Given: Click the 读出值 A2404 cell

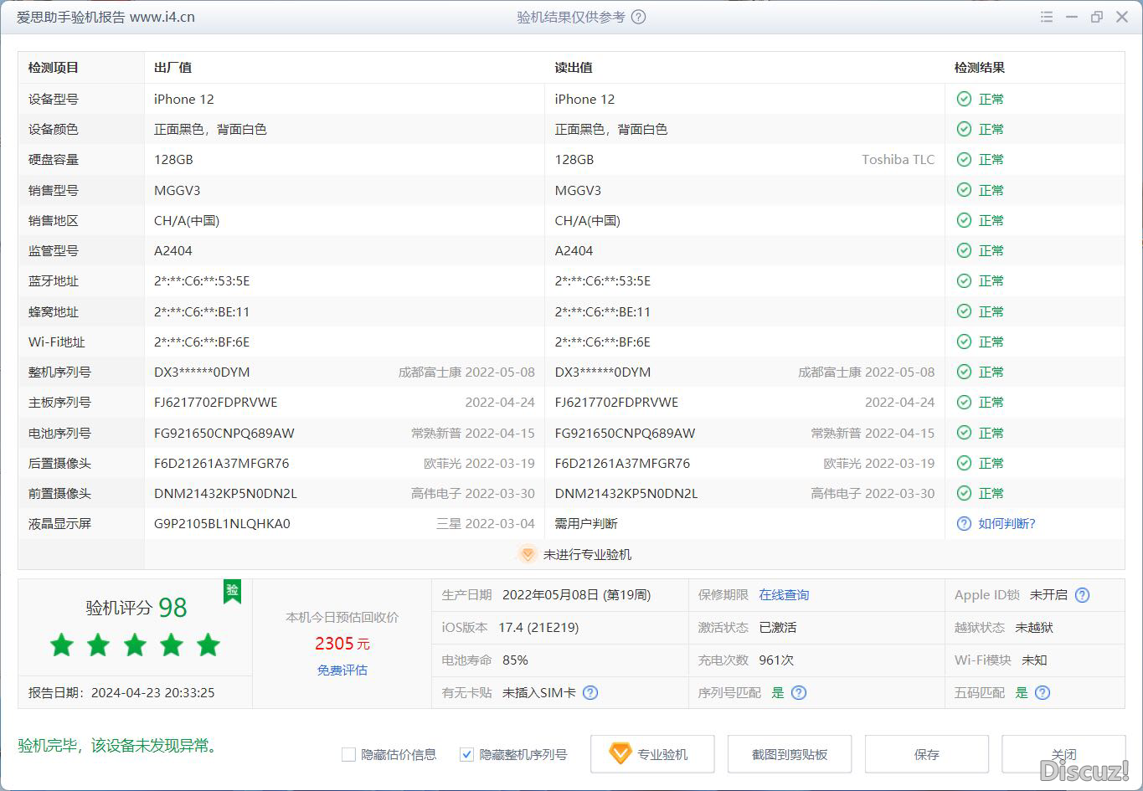Looking at the screenshot, I should 574,250.
